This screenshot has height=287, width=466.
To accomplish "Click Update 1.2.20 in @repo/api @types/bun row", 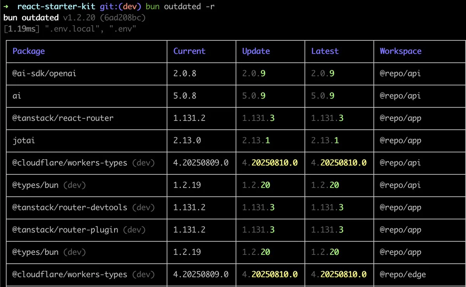I will (256, 185).
